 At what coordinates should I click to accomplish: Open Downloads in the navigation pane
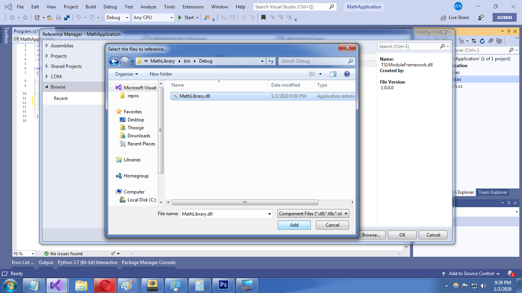click(x=139, y=136)
